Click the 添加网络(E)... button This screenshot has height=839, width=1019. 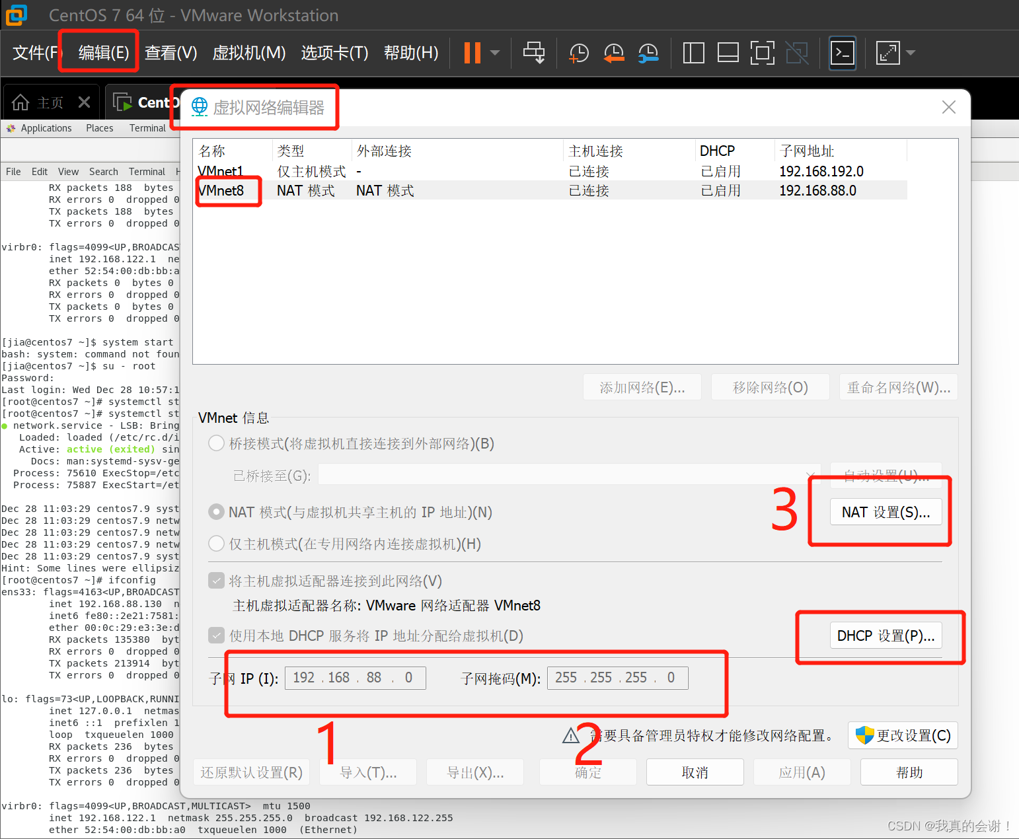pos(642,387)
